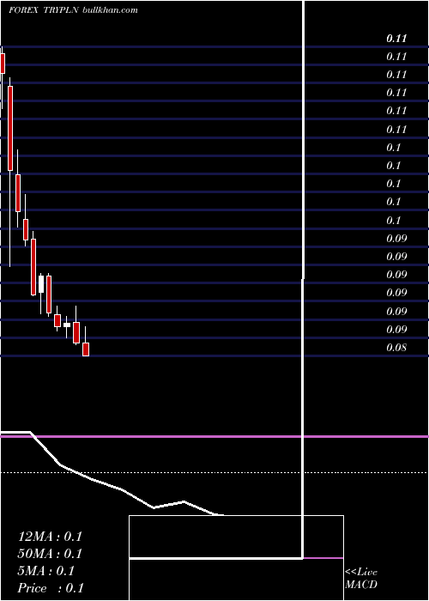Click the small white doji candlestick
Screen dimensions: 429x601
pos(67,325)
